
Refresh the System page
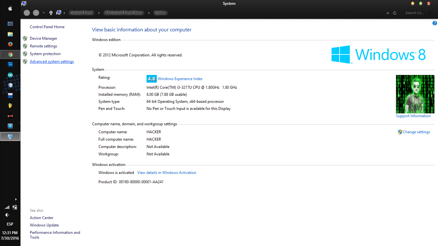click(x=395, y=13)
